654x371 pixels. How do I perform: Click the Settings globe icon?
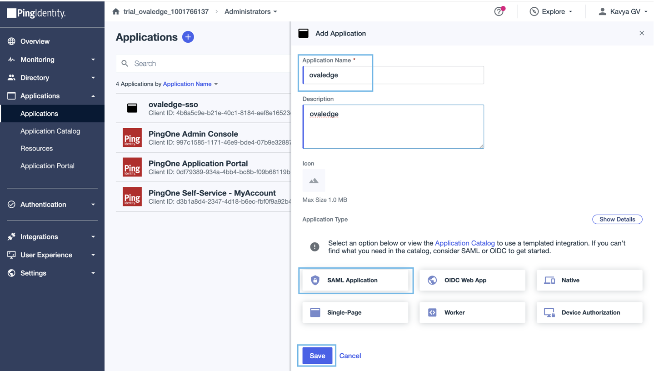click(11, 273)
